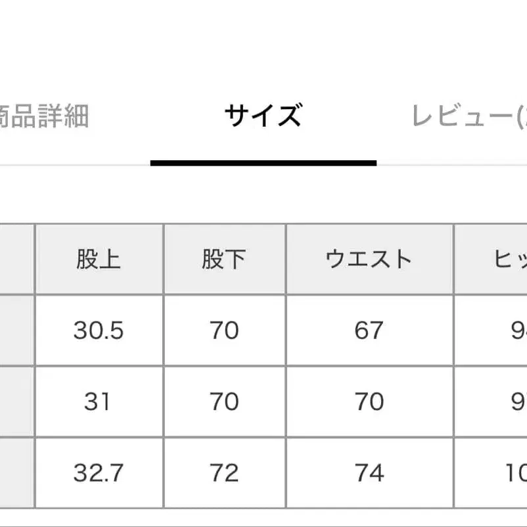Image resolution: width=527 pixels, height=527 pixels.
Task: Click the 股下 column header
Action: pyautogui.click(x=223, y=259)
